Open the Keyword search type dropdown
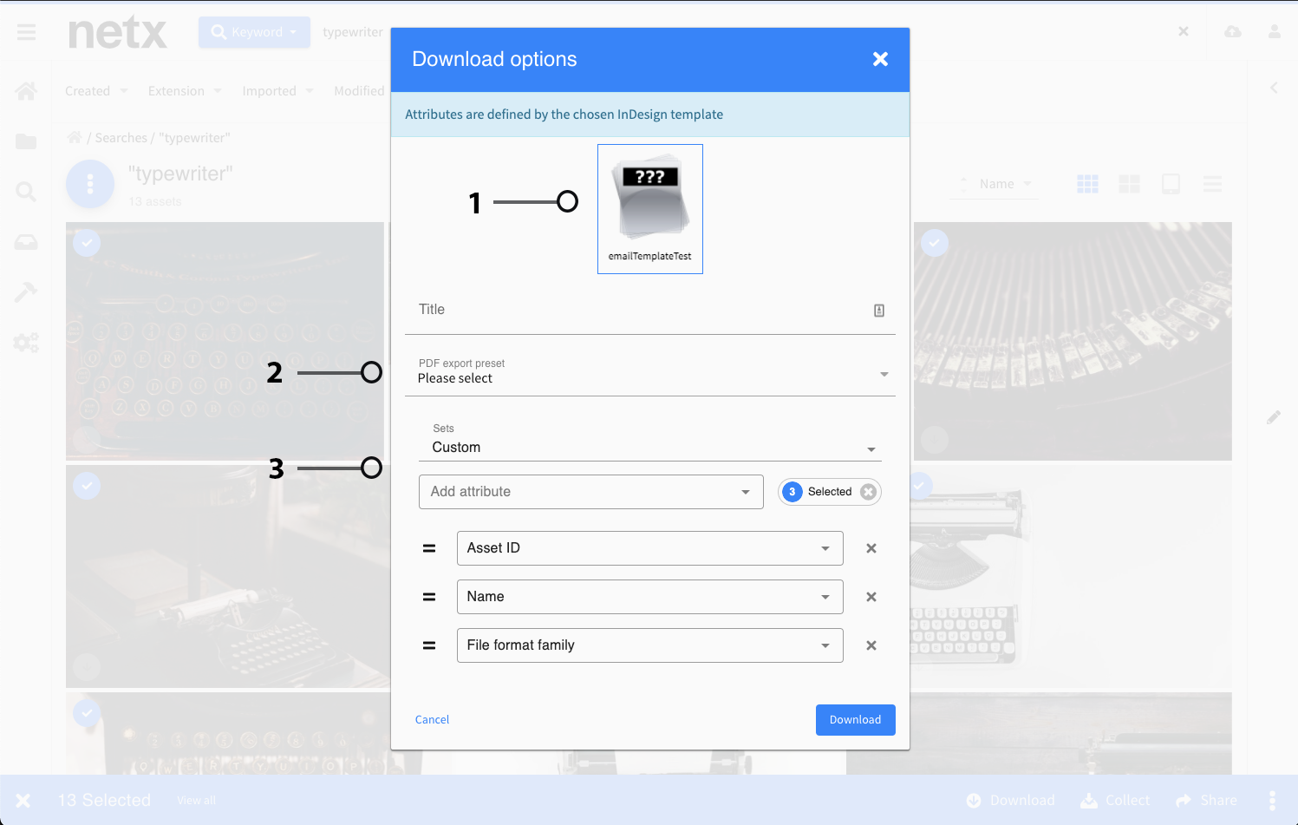 pos(254,32)
